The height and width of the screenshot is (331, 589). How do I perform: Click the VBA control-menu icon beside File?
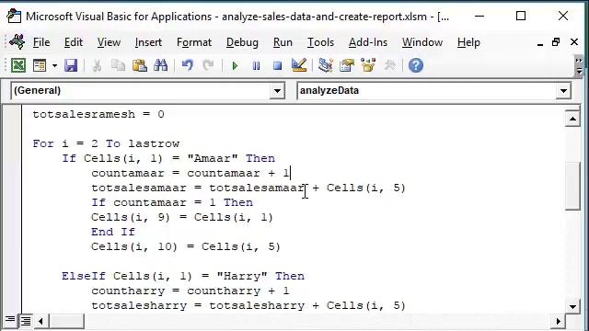[17, 42]
